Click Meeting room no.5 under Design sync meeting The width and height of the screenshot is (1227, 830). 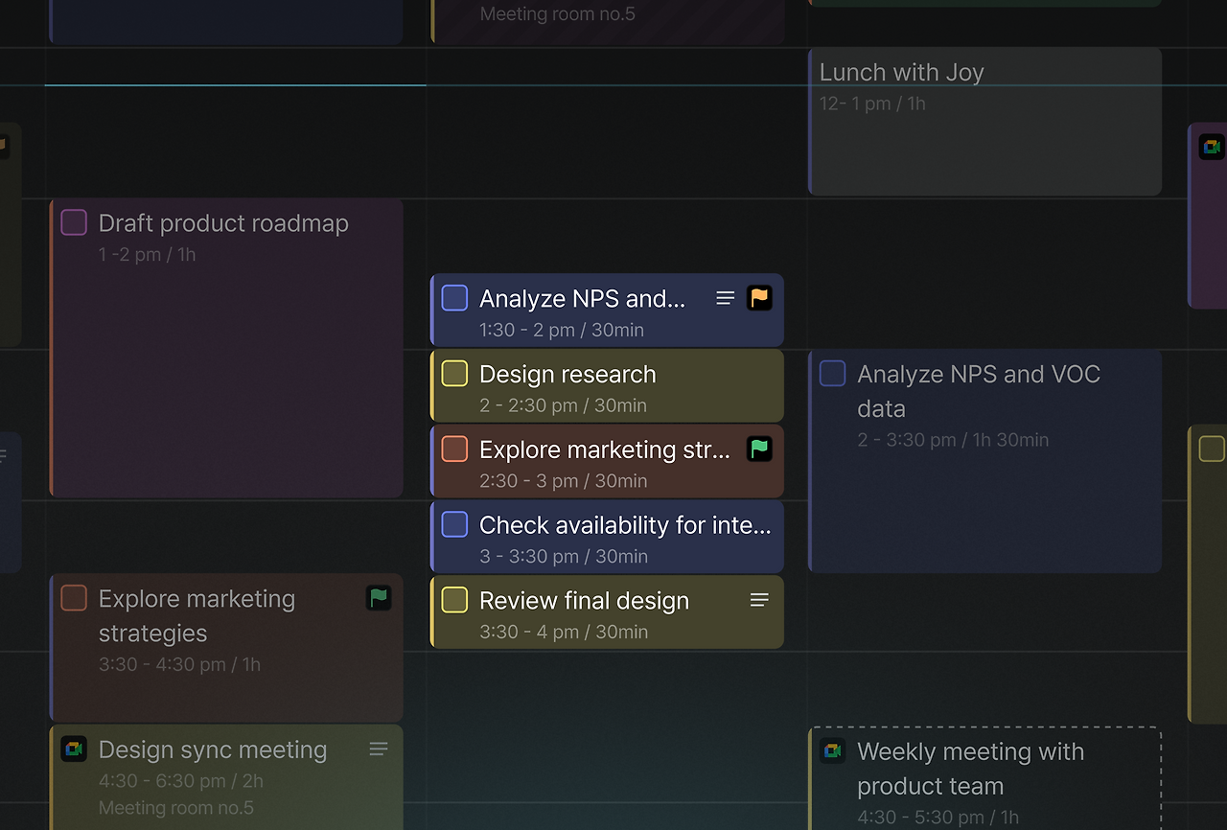tap(176, 809)
